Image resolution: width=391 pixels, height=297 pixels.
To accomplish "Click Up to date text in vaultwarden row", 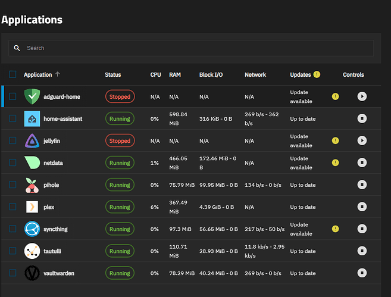I will 303,273.
